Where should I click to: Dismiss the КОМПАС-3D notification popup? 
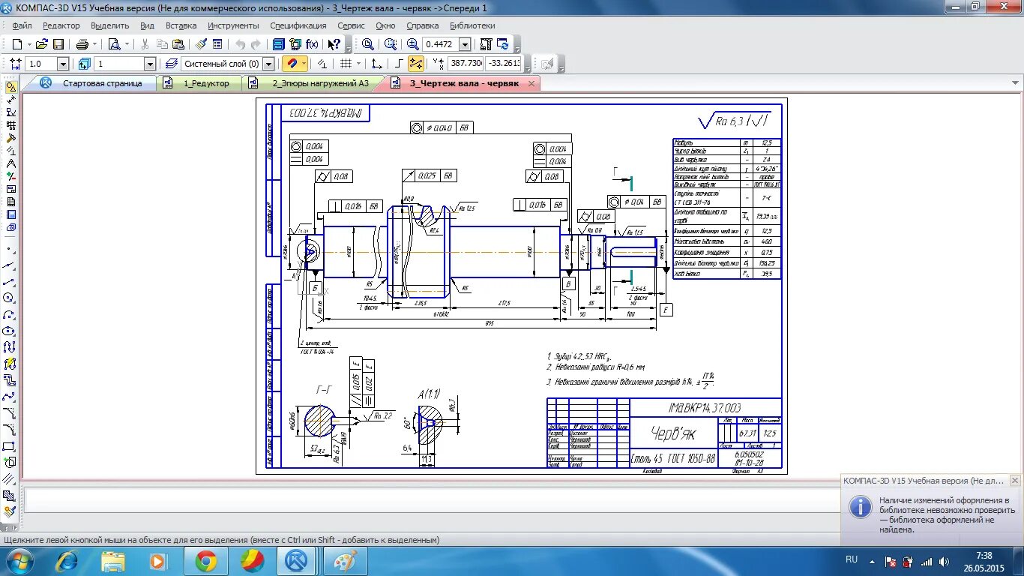pos(1014,481)
